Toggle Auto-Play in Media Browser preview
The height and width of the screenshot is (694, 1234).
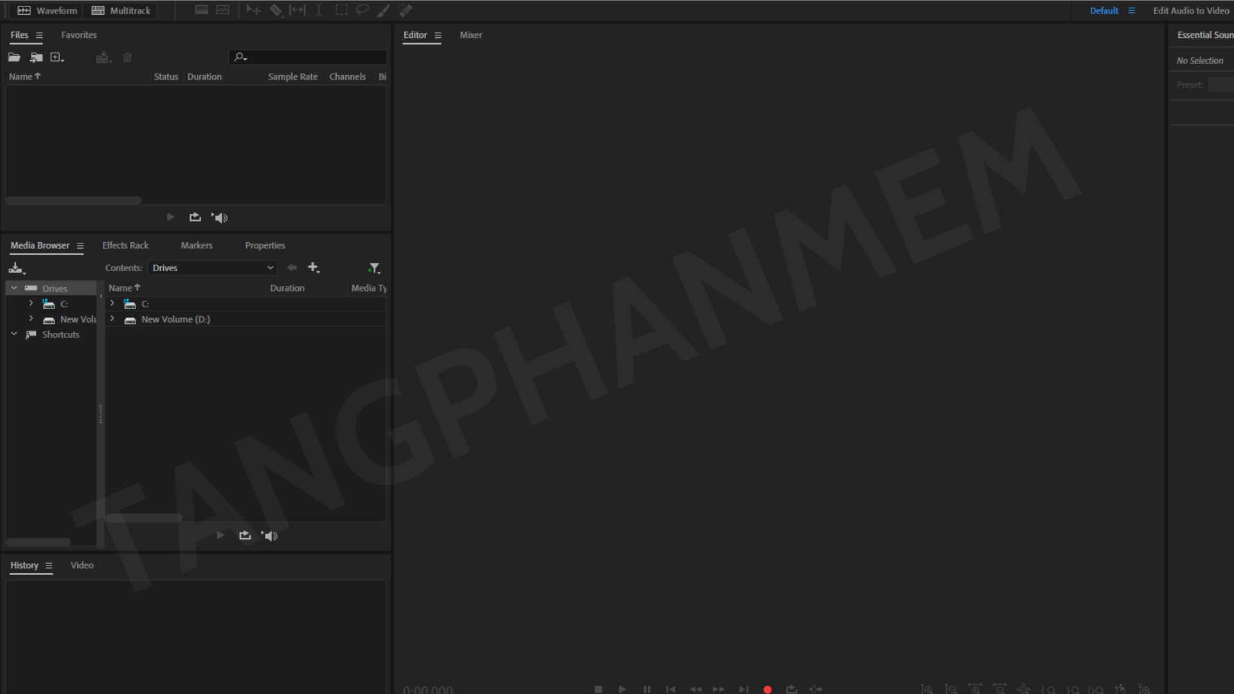[270, 535]
